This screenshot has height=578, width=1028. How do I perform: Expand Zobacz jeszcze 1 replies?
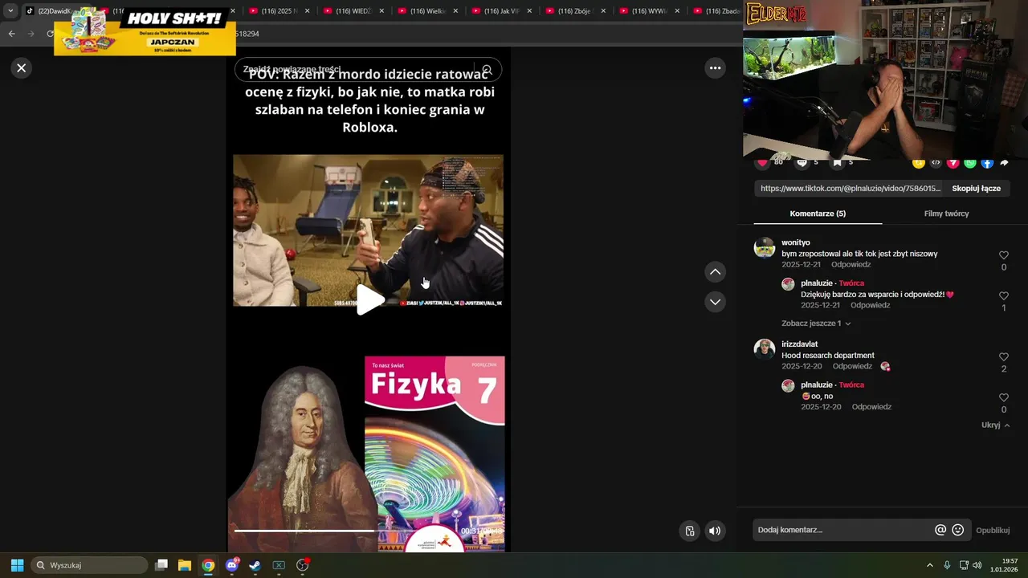point(816,324)
